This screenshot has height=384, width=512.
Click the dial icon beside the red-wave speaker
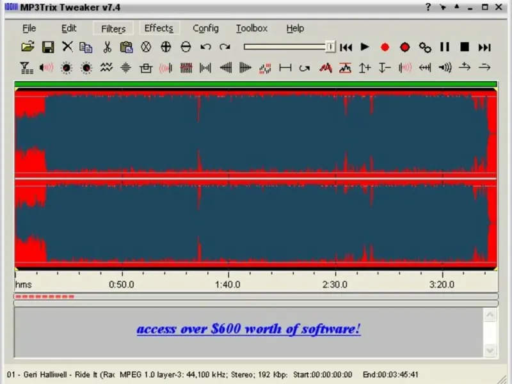pyautogui.click(x=67, y=68)
